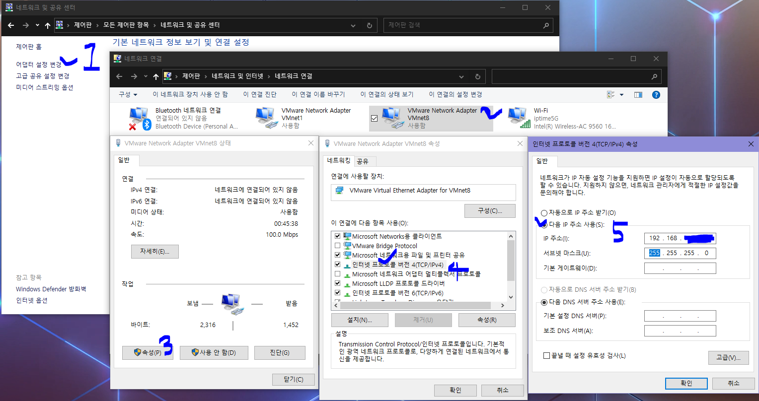Open Network Connections help question mark
The width and height of the screenshot is (759, 401).
tap(656, 94)
